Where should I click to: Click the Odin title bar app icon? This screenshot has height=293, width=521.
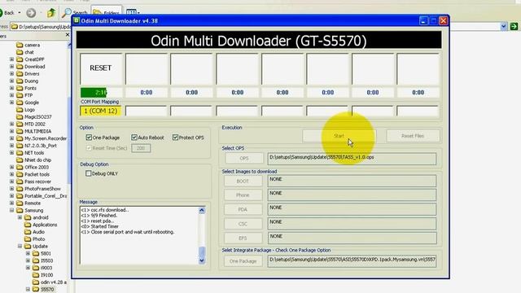[x=77, y=20]
